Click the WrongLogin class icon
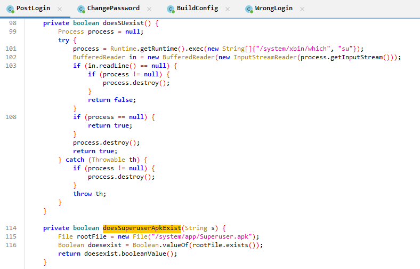The height and width of the screenshot is (269, 420). tap(249, 9)
